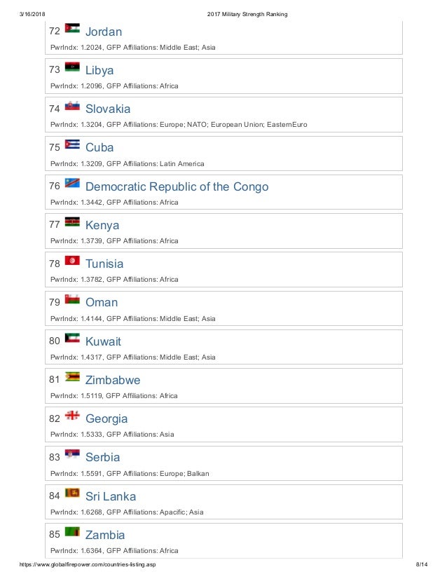Click the Slovakia flag icon

pyautogui.click(x=72, y=106)
